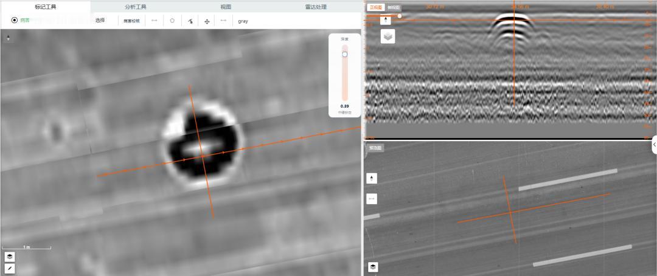Switch to the 标记工具 tab
This screenshot has height=276, width=657.
45,7
